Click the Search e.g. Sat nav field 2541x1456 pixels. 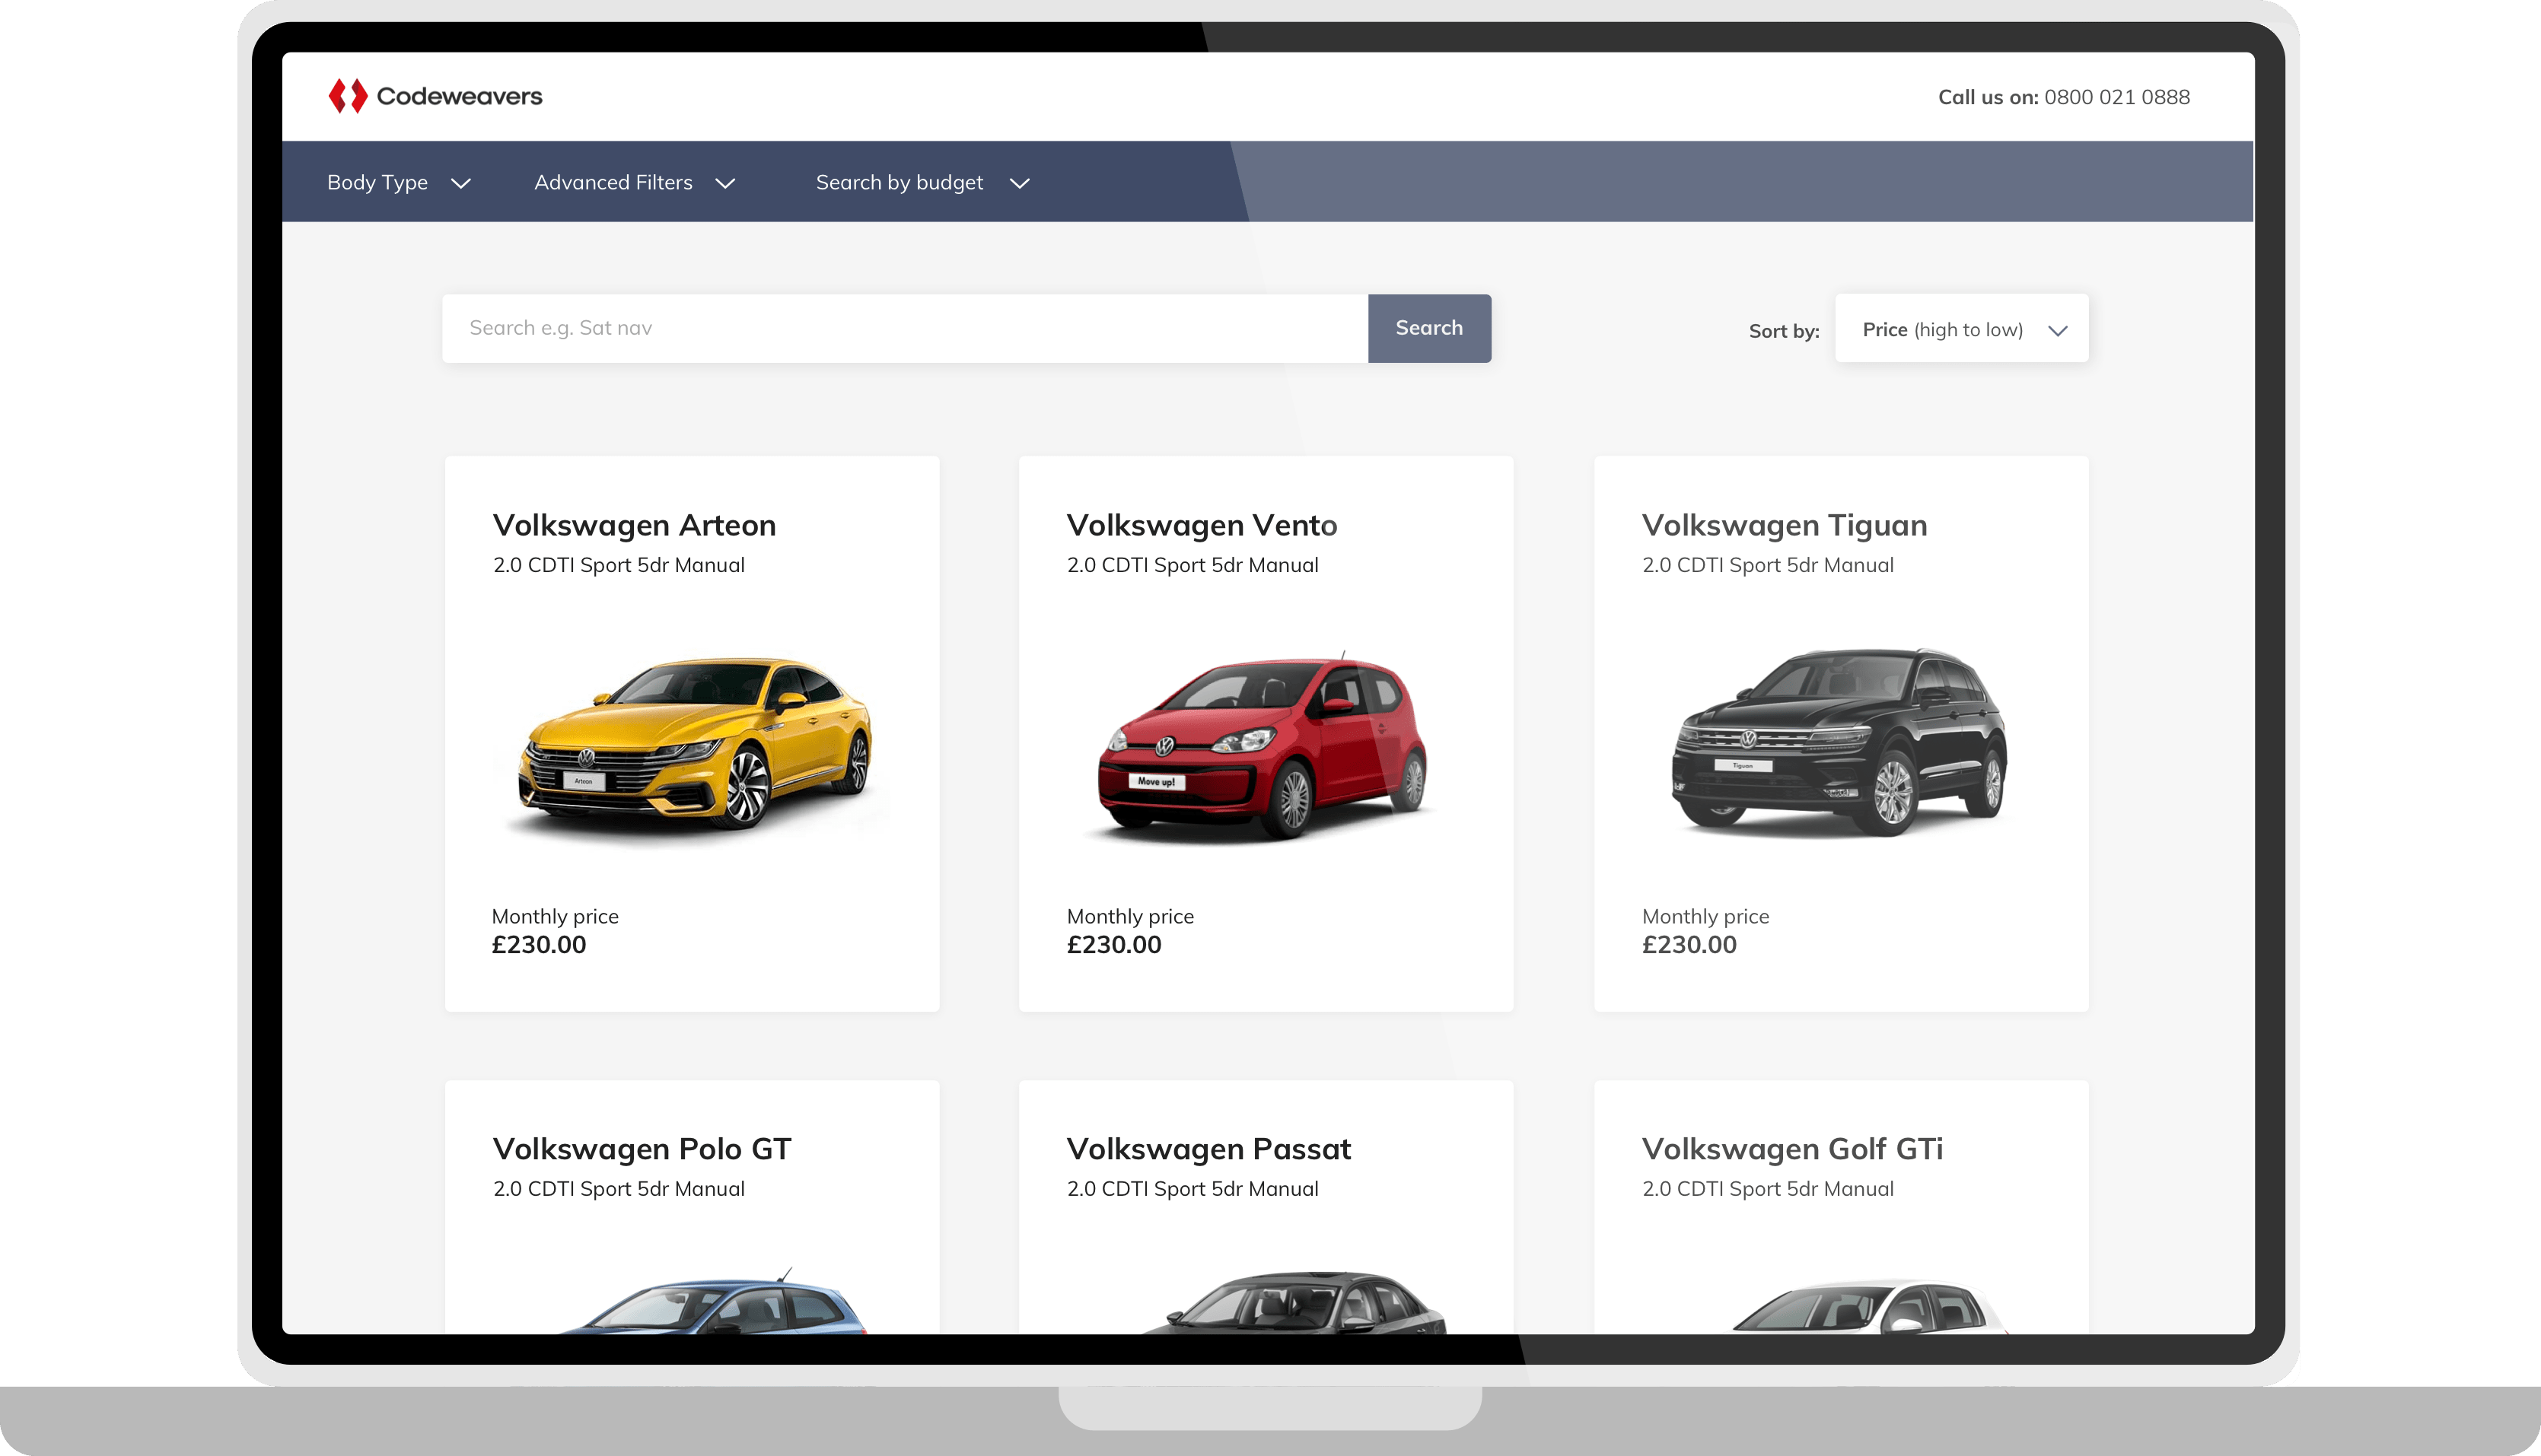click(904, 328)
